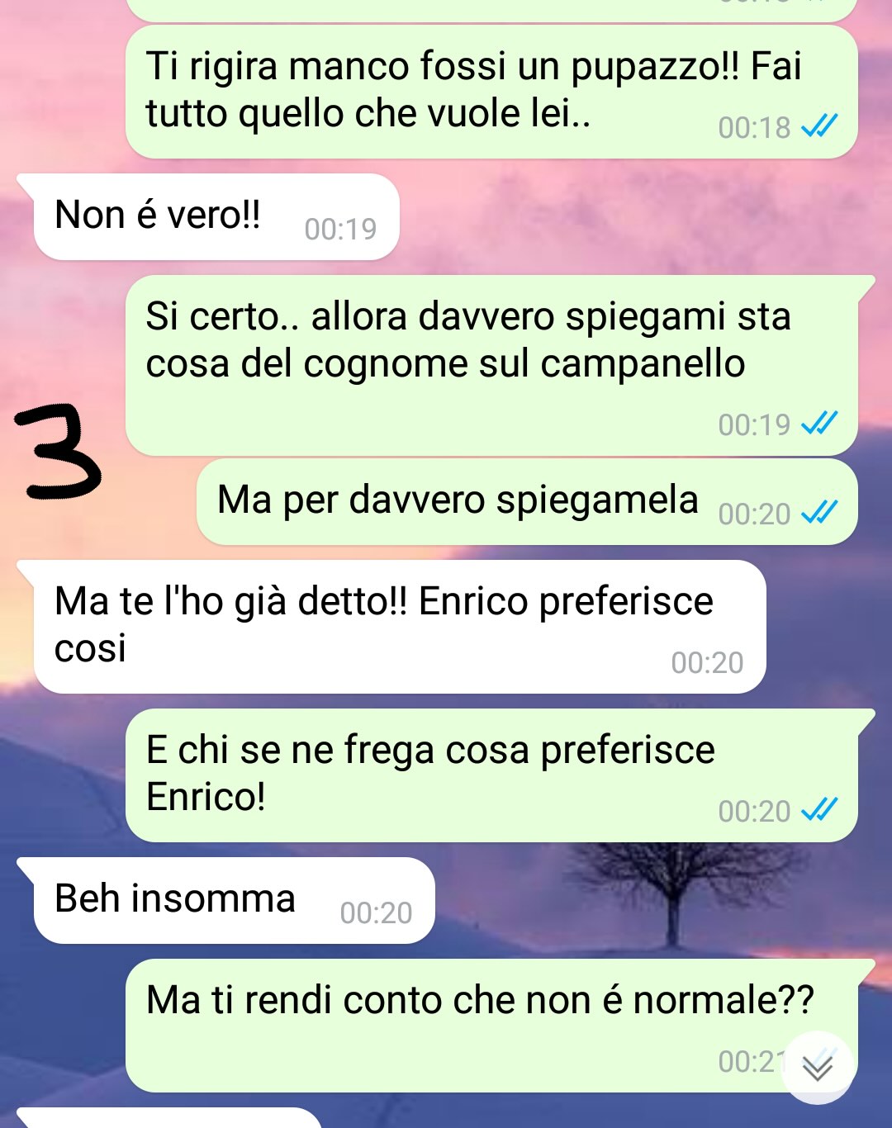Select the 'Ti rigira manco fossi un pupazzo' message
The height and width of the screenshot is (1128, 892).
click(491, 92)
